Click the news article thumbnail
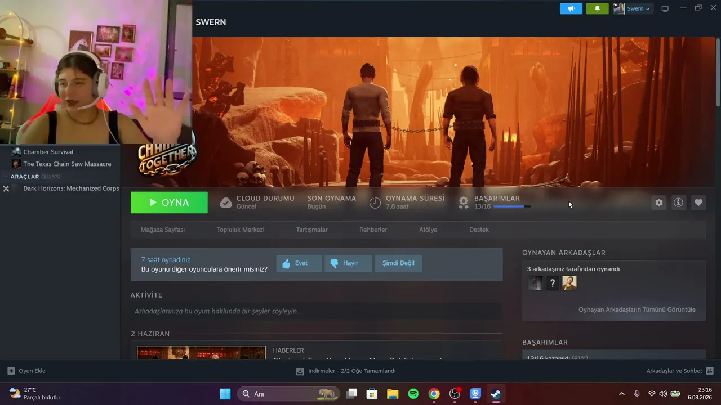Image resolution: width=721 pixels, height=405 pixels. click(x=201, y=353)
